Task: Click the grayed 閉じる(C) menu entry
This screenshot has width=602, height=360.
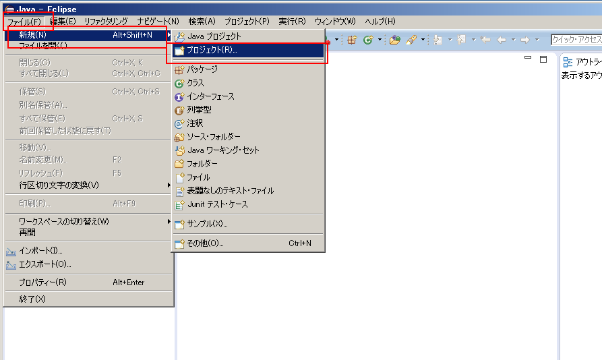Action: point(88,63)
